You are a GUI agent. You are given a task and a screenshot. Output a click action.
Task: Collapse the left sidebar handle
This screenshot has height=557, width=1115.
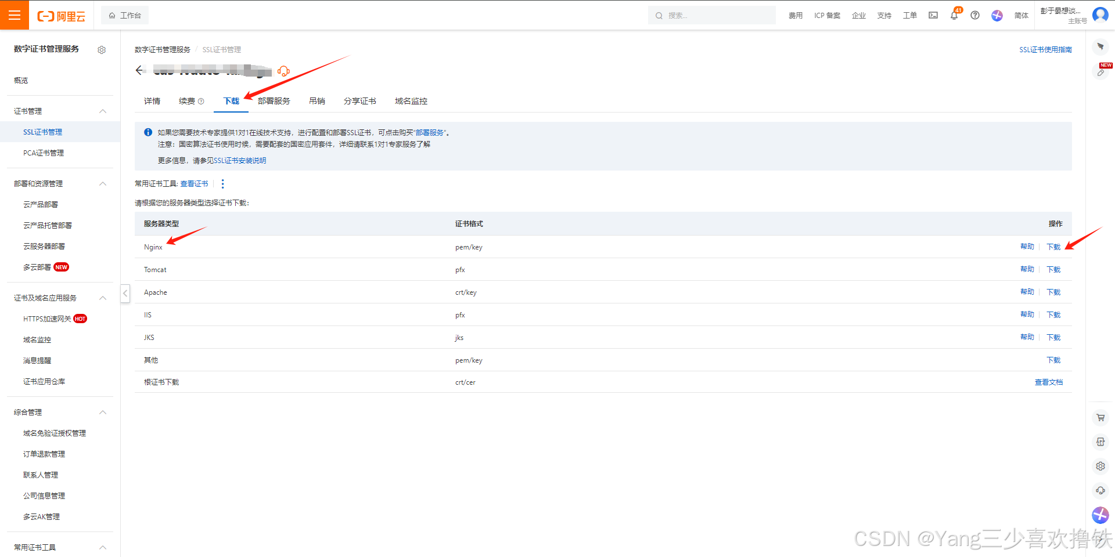pyautogui.click(x=125, y=294)
